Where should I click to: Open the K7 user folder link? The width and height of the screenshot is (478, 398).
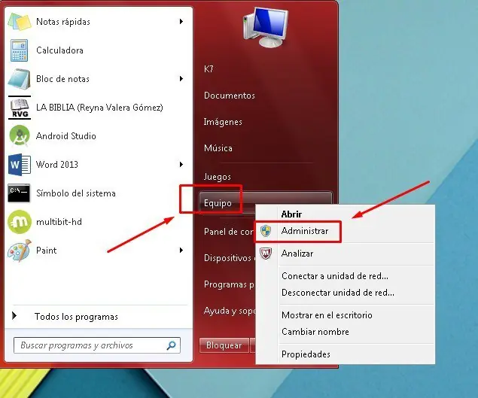click(209, 69)
